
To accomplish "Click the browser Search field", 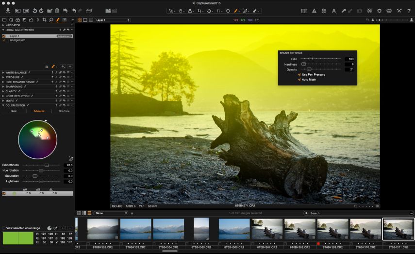I will [x=357, y=213].
